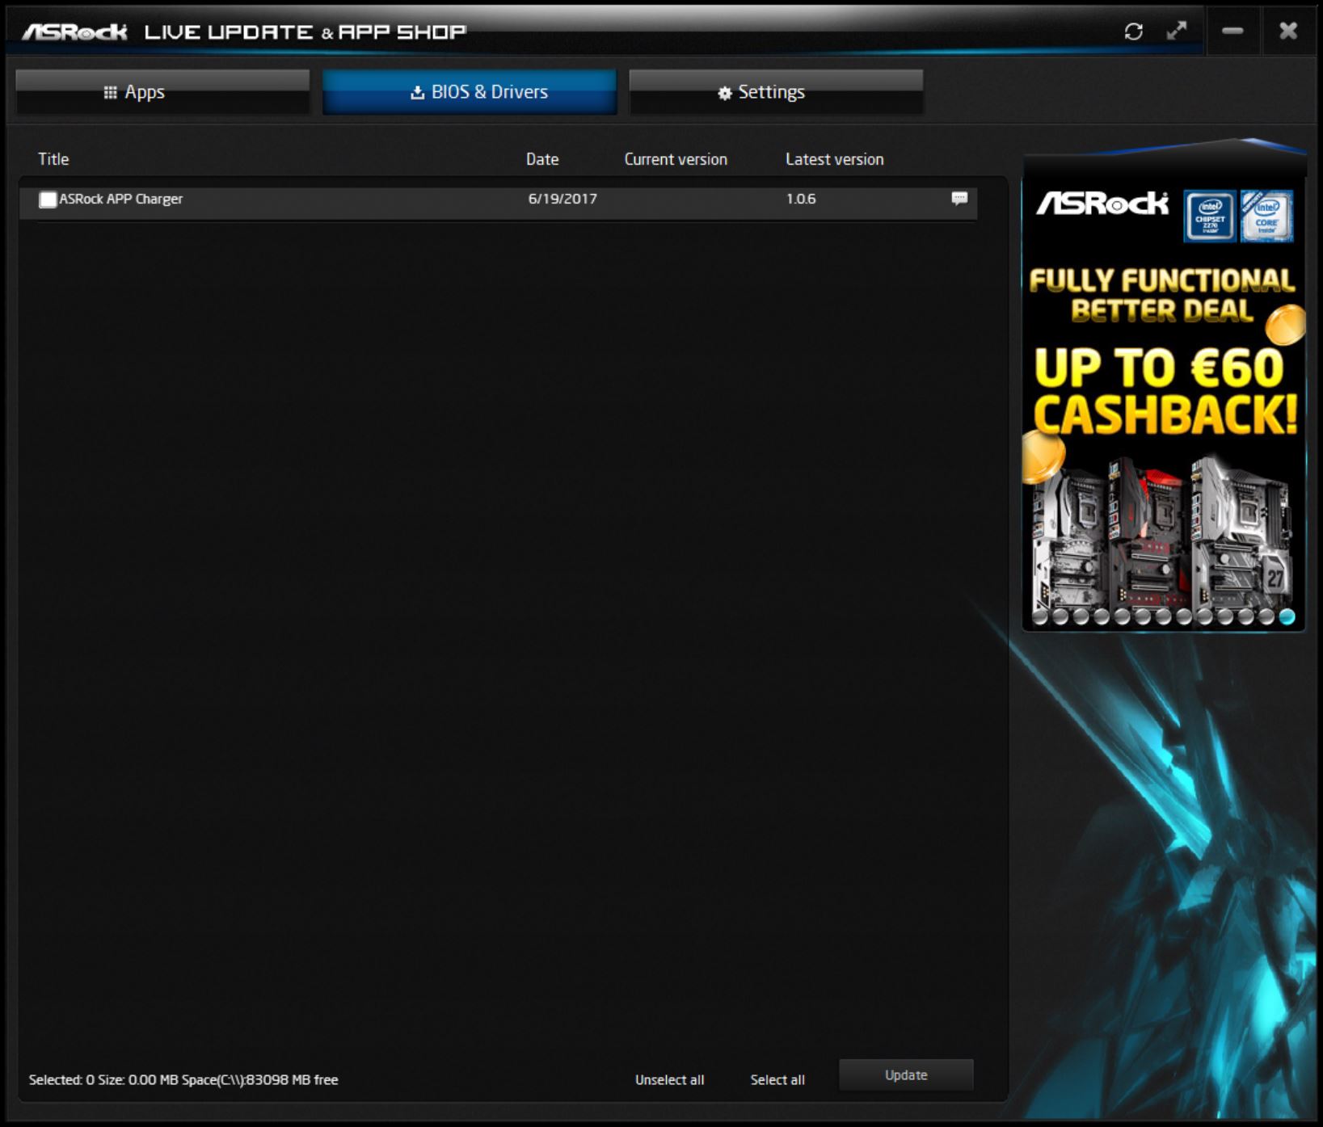Click the latest version value 1.0.6

tap(801, 199)
